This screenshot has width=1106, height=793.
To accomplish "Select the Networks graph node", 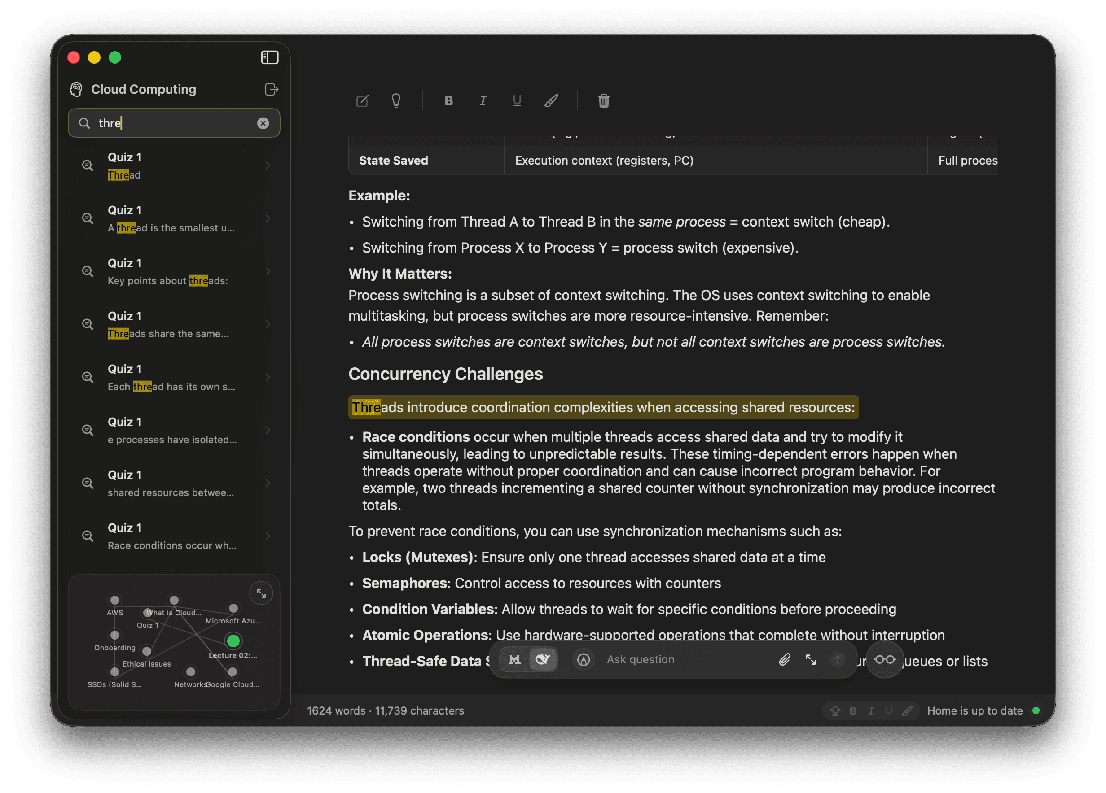I will coord(191,672).
